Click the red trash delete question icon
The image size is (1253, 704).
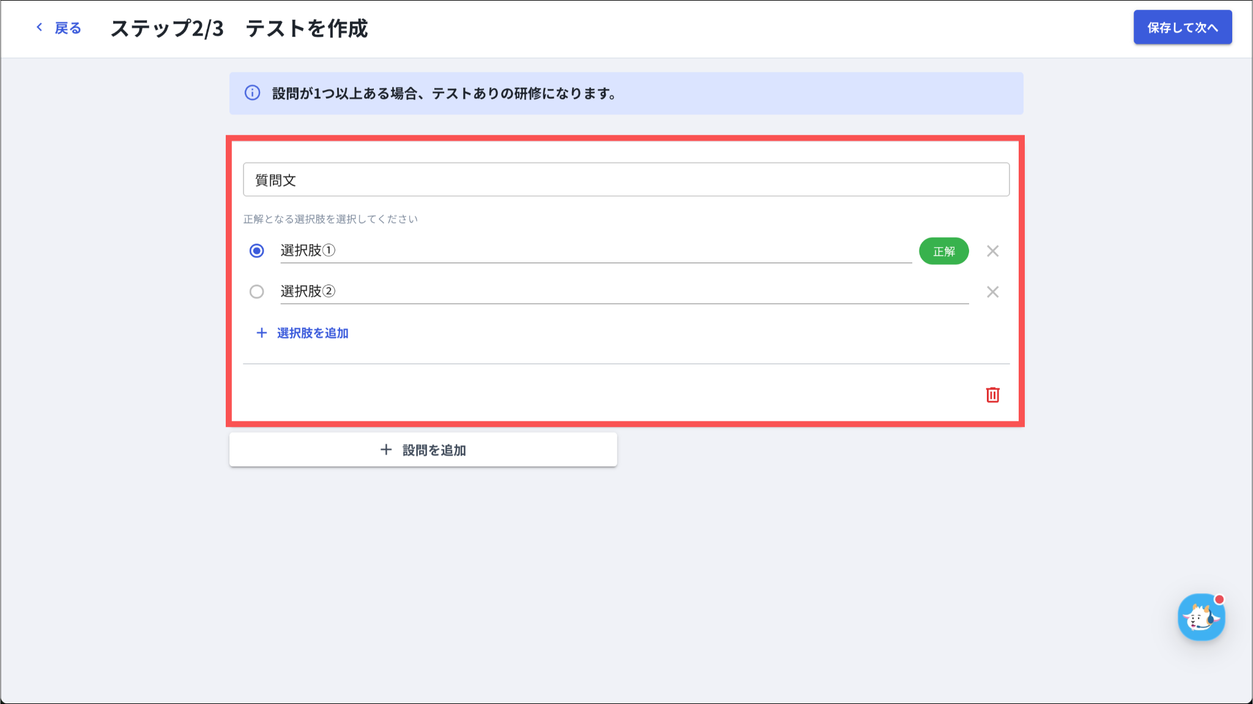(992, 395)
